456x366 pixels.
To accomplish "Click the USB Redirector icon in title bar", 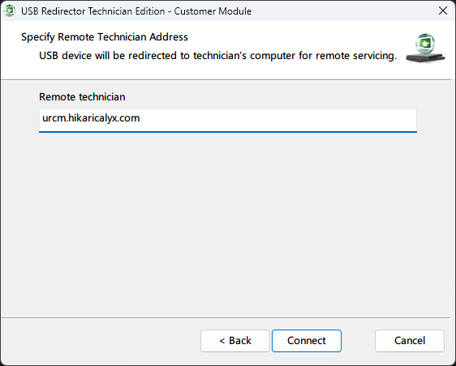I will coord(9,11).
